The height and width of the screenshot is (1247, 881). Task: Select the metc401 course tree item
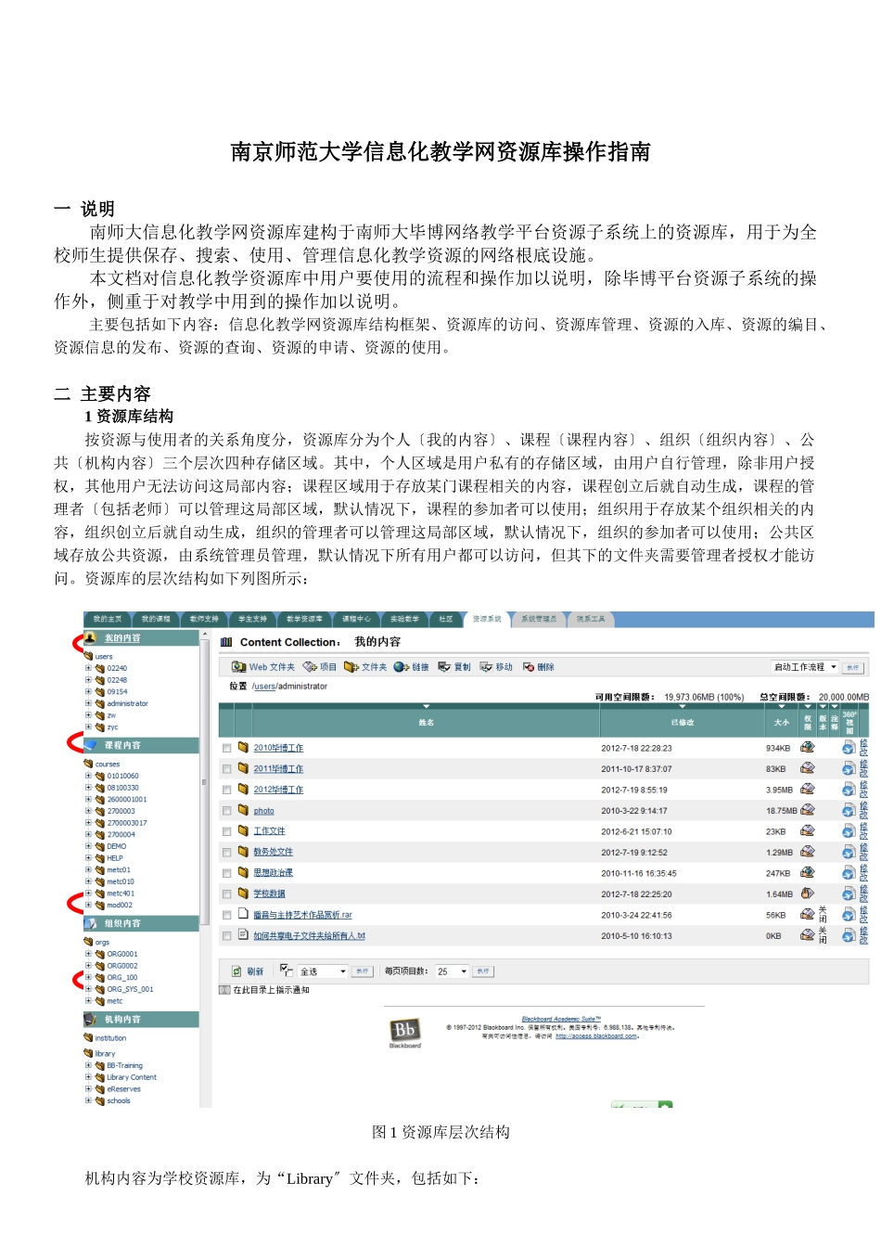121,893
